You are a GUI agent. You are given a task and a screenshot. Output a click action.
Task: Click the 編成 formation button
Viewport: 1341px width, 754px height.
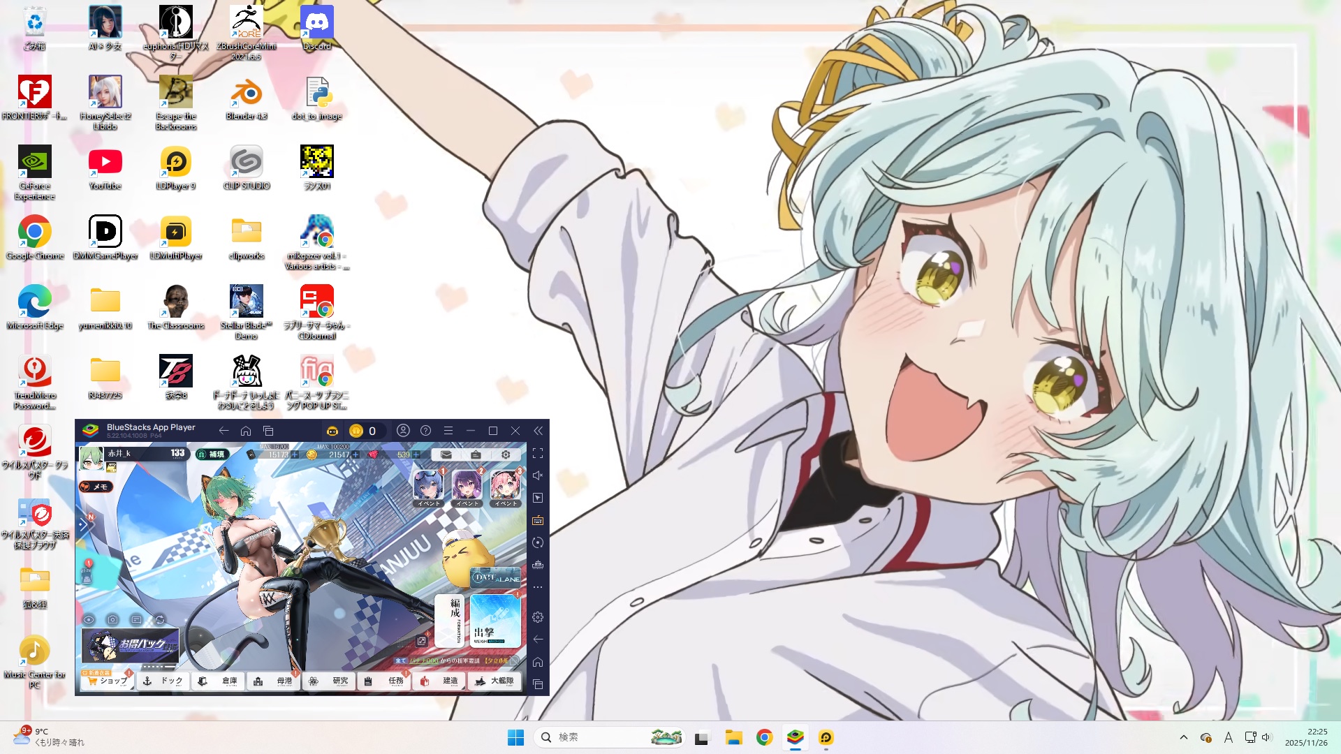point(449,620)
